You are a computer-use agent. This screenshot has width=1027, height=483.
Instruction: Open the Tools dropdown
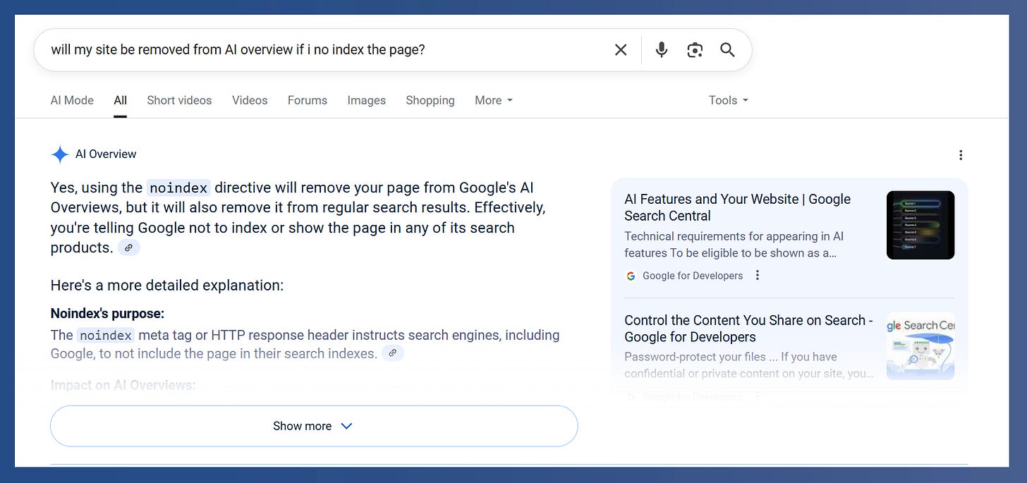[x=728, y=100]
